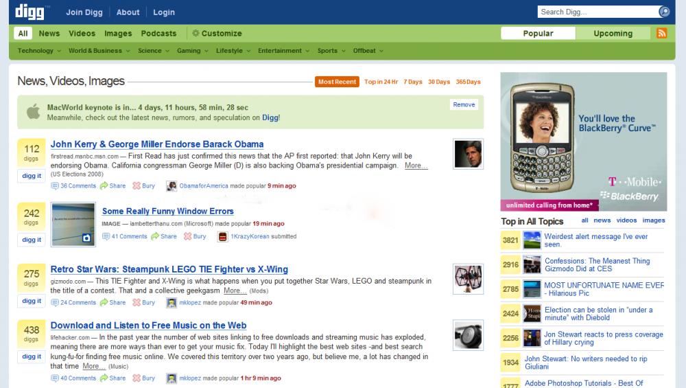Click mklopez avatar on Free Music story
The image size is (686, 388).
pyautogui.click(x=171, y=378)
